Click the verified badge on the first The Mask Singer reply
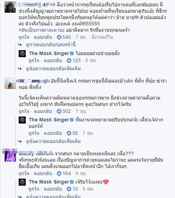Image resolution: width=175 pixels, height=198 pixels. click(x=72, y=54)
